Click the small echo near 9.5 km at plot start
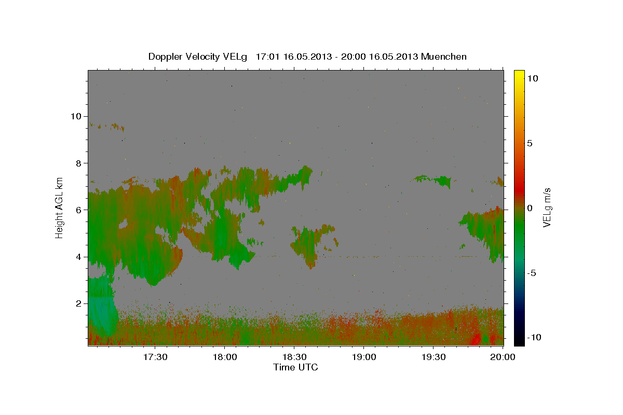The height and width of the screenshot is (415, 623). tap(106, 126)
